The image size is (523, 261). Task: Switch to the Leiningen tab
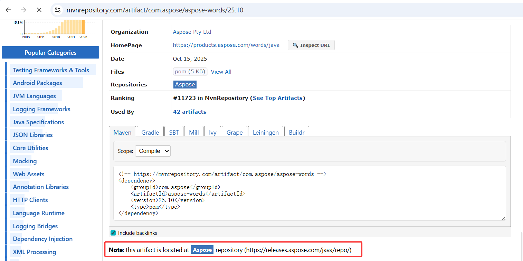tap(266, 132)
